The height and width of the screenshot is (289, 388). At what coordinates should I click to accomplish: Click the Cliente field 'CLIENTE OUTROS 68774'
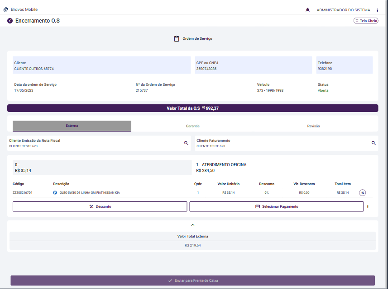(x=102, y=65)
